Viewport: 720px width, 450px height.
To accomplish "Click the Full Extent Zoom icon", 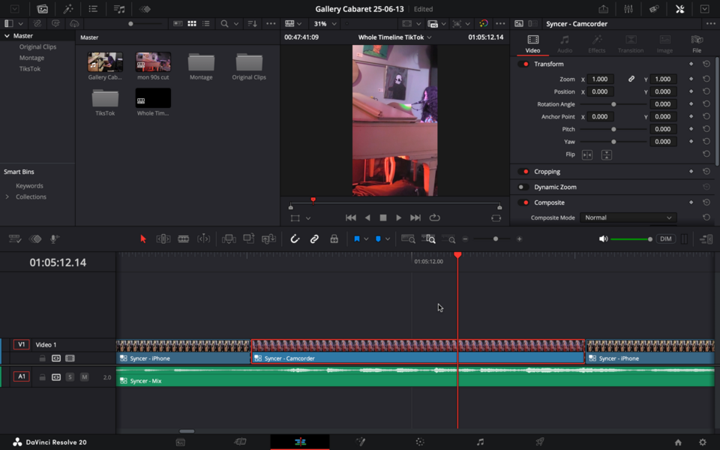I will click(408, 238).
